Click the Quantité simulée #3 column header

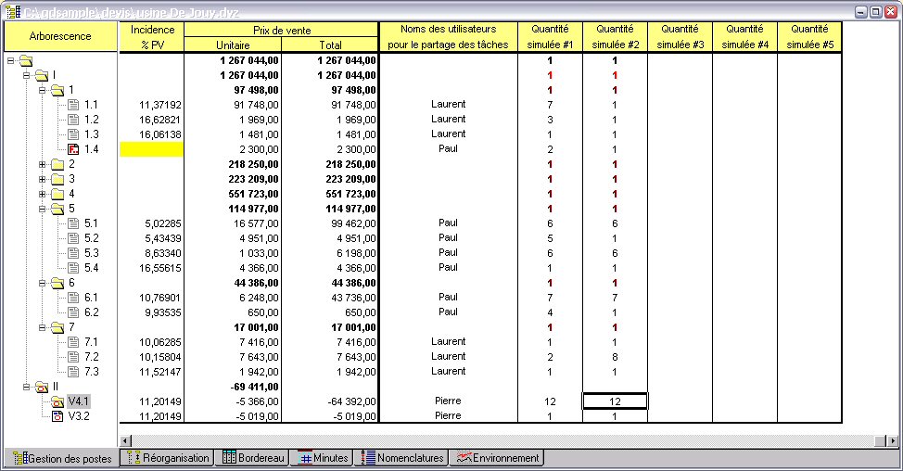680,37
